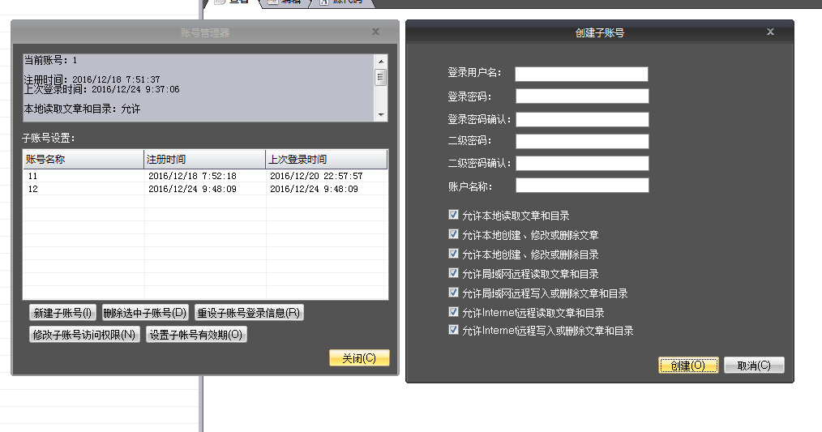
Task: Toggle 允许本地创建、修改或删除文章 checkbox
Action: pyautogui.click(x=453, y=234)
